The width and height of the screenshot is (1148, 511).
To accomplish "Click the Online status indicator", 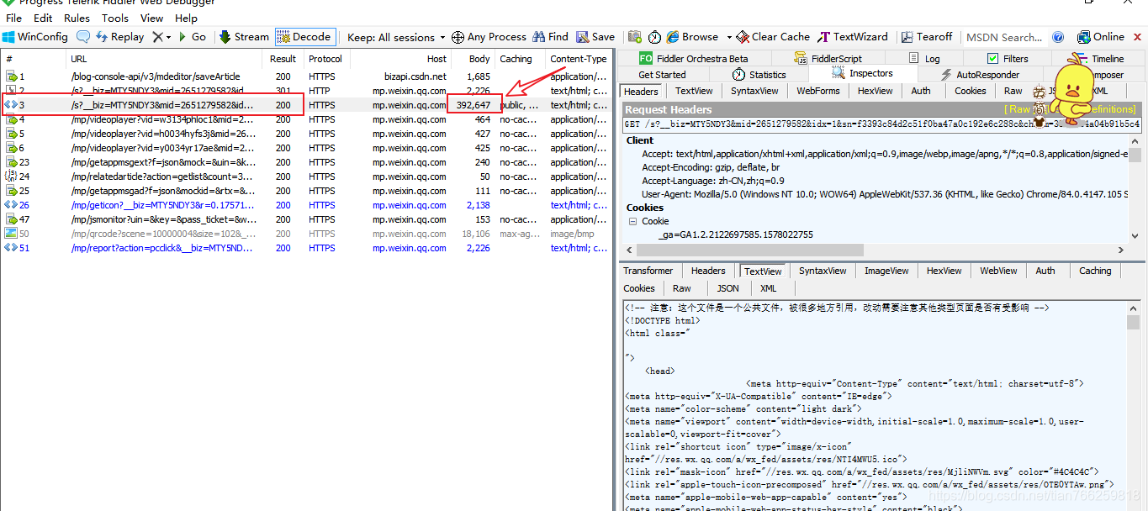I will [1100, 37].
